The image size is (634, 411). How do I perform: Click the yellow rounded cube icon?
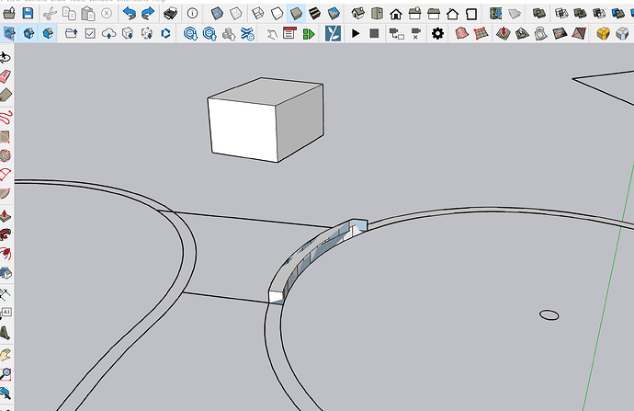[603, 33]
